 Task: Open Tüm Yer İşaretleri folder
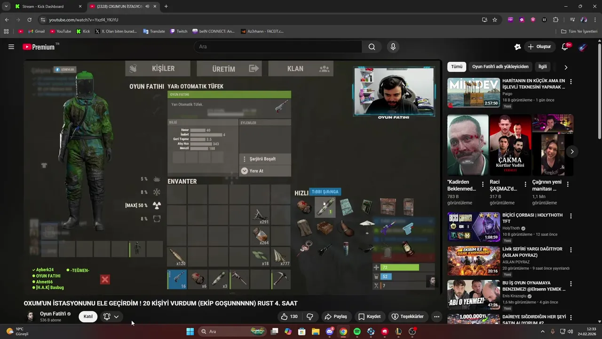point(580,32)
